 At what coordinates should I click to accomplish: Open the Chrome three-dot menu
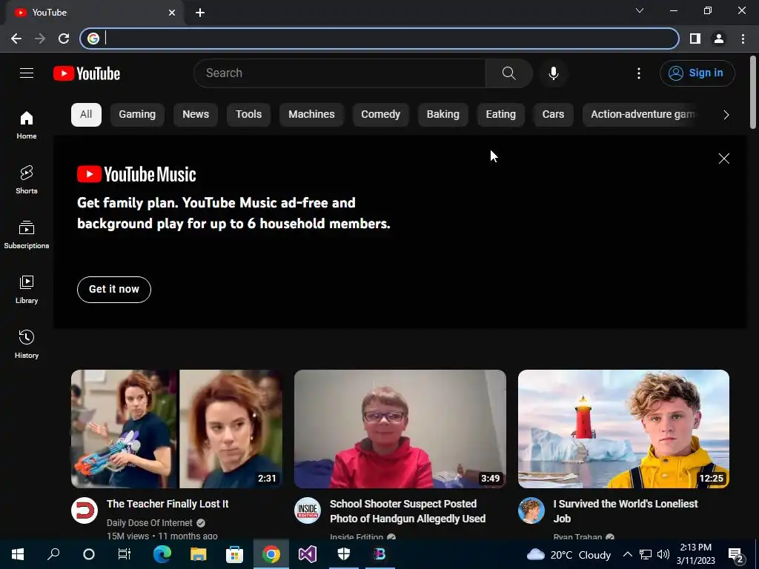point(743,39)
